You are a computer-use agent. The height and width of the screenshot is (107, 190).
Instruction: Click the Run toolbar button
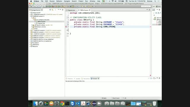[50, 7]
